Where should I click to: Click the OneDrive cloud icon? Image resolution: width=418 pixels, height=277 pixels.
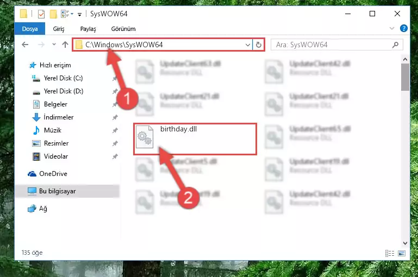32,174
